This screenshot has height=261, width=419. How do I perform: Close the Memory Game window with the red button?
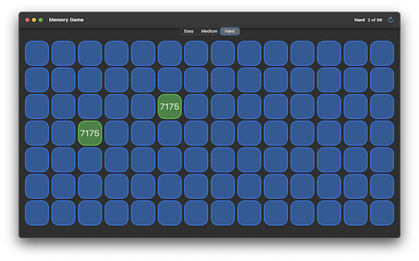27,20
